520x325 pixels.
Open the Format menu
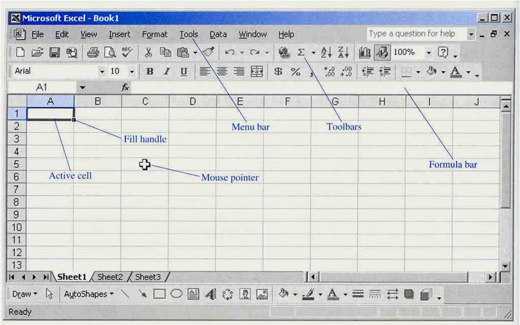(x=155, y=35)
